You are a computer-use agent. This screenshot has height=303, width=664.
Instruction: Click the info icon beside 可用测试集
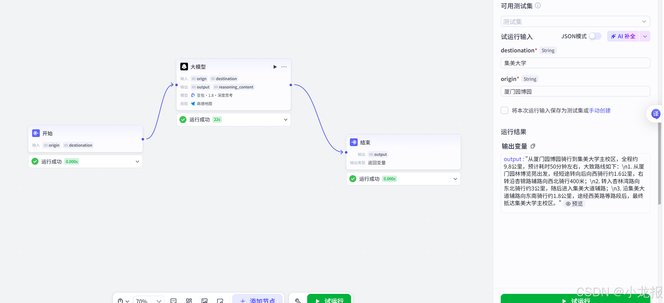click(x=538, y=6)
